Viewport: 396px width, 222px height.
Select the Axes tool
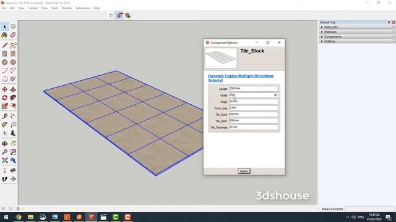tap(4, 133)
